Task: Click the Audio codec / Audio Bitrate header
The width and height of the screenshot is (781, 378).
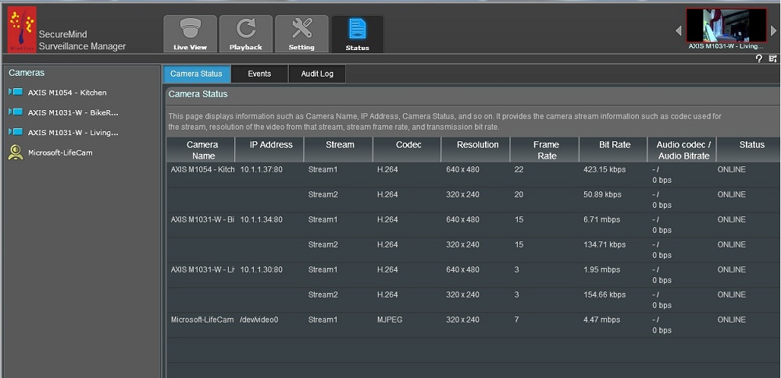Action: [x=682, y=150]
